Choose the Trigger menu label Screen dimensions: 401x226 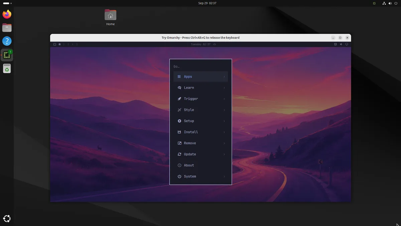[191, 99]
